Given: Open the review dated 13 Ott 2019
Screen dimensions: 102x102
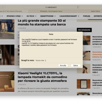Looking at the screenshot, I should point(97,41).
